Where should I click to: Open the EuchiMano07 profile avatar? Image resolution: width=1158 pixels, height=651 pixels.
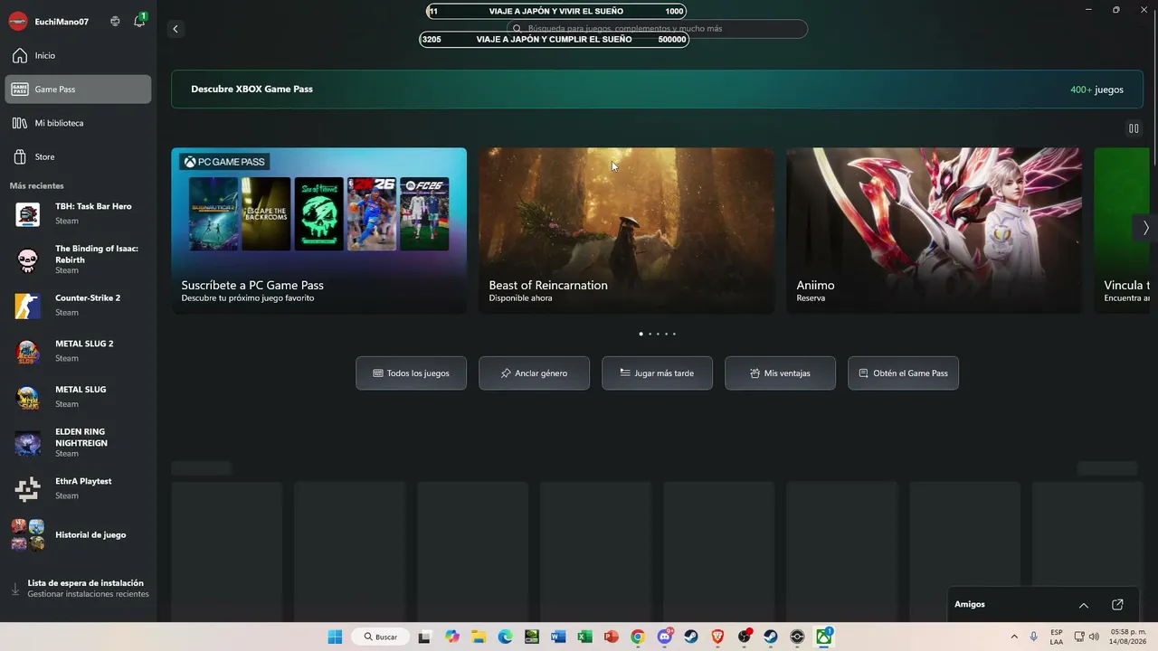pos(18,22)
